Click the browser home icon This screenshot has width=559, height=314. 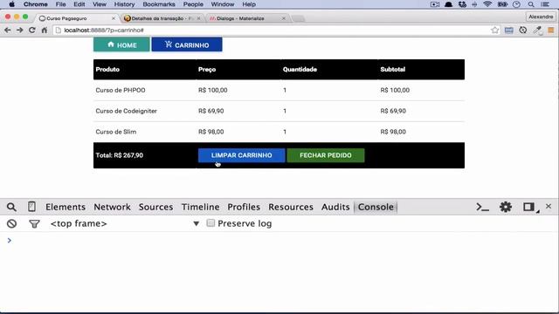tap(45, 31)
